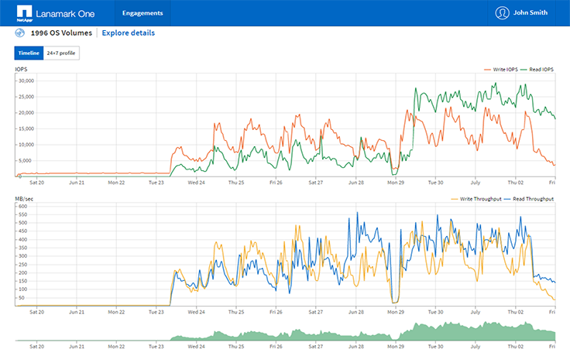
Task: Click Tue 23 label on the IOPS chart axis
Action: (156, 183)
